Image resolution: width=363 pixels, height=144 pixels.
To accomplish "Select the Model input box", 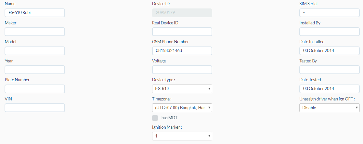I will pos(35,51).
